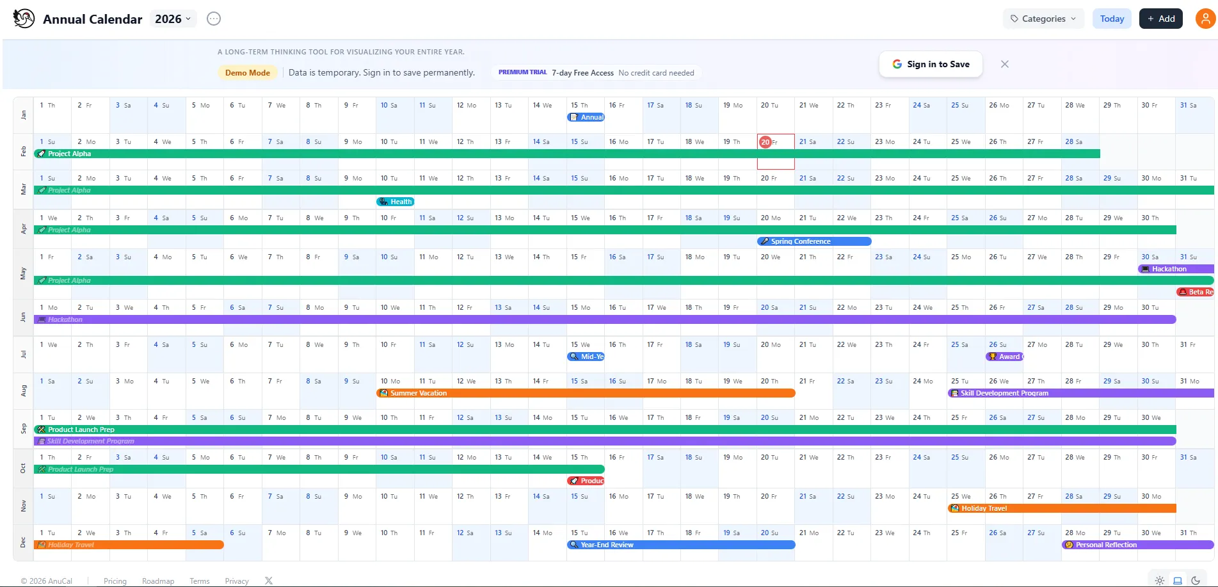Sign in to Save with Google
Viewport: 1218px width, 587px height.
pos(931,64)
